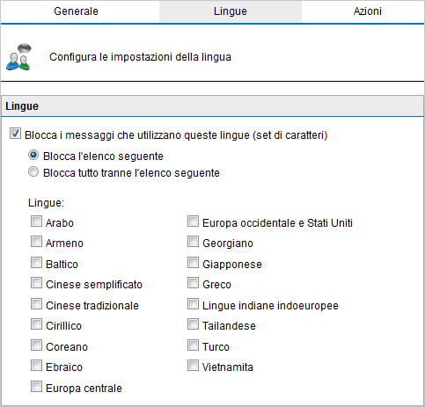Enable the Vietnamita checkbox
The image size is (425, 407).
click(x=193, y=366)
